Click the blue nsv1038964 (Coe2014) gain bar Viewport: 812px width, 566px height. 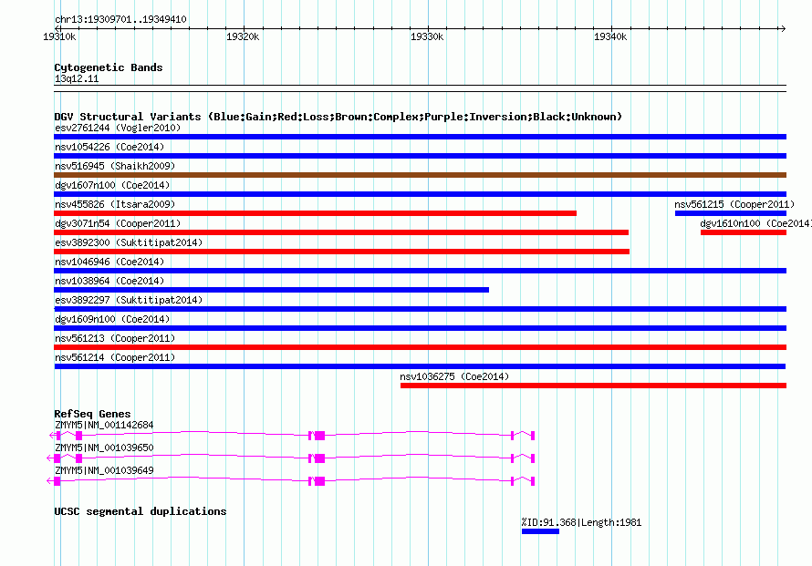coord(271,290)
